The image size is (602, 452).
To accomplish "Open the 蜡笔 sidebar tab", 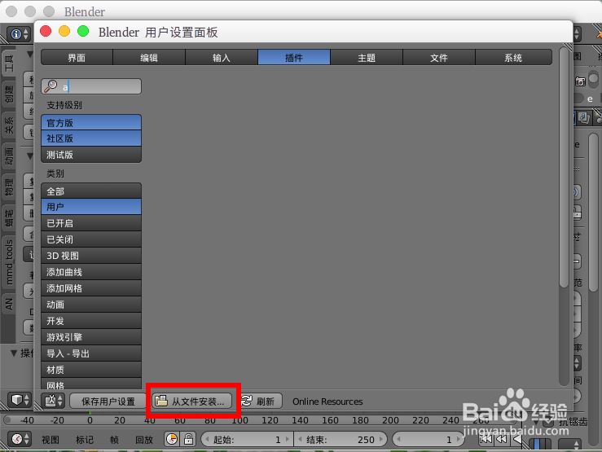I will (8, 217).
